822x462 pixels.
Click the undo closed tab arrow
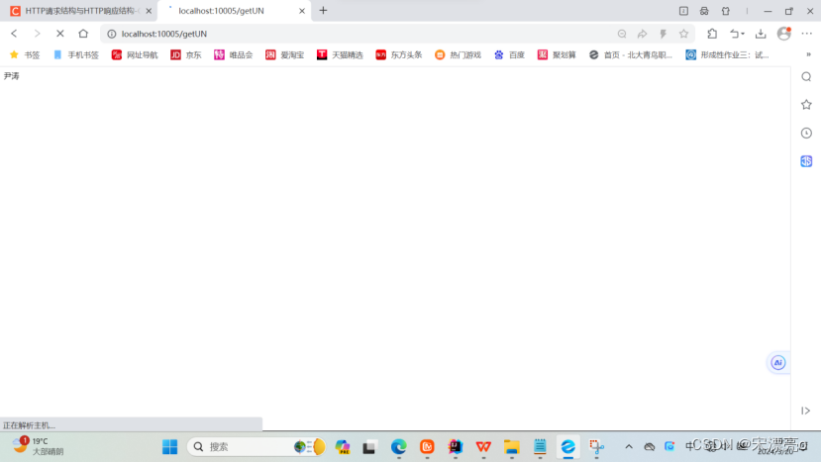[x=734, y=34]
